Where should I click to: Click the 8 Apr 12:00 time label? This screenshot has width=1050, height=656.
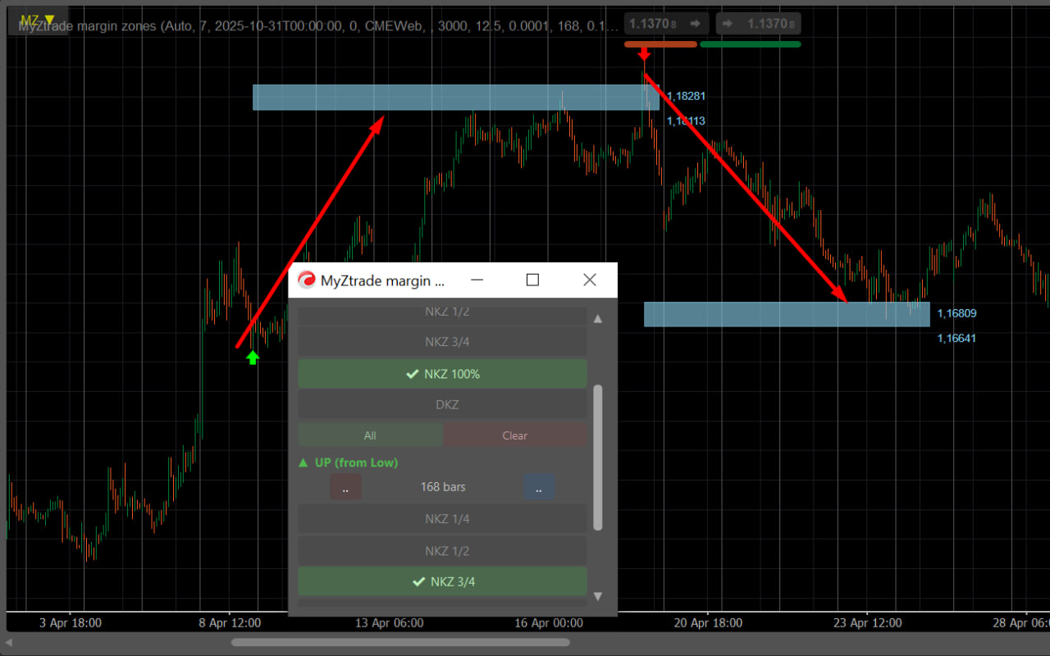[x=230, y=623]
